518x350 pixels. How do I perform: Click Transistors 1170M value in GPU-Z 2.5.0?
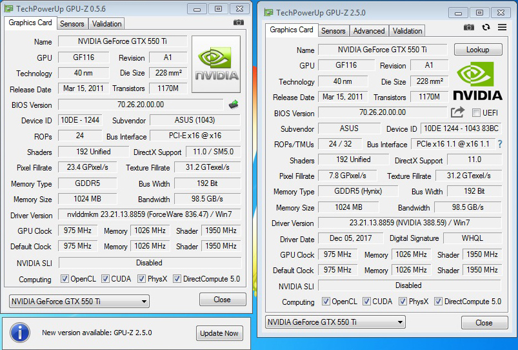pos(429,97)
